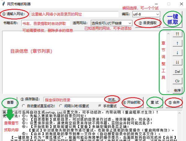Click the 合并 merge button
The width and height of the screenshot is (186, 141).
click(x=174, y=102)
